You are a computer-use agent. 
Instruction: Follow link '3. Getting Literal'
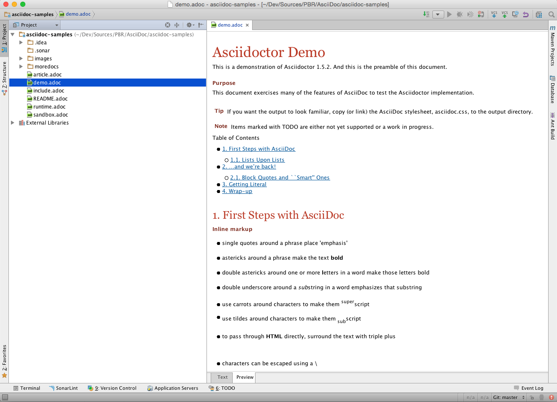(244, 185)
